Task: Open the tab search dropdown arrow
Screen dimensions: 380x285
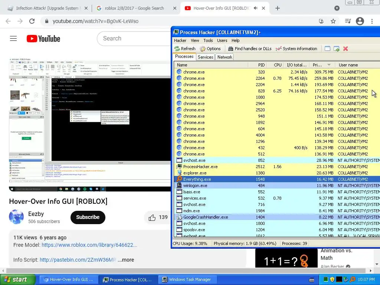Action: [337, 8]
